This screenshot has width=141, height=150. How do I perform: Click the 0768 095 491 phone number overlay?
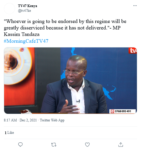coord(123,111)
